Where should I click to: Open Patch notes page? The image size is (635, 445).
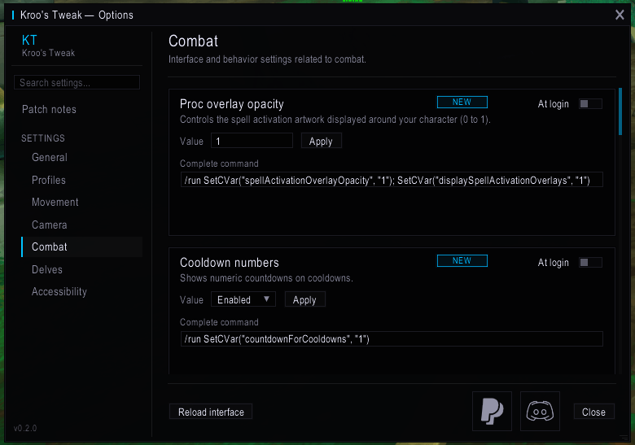[49, 109]
